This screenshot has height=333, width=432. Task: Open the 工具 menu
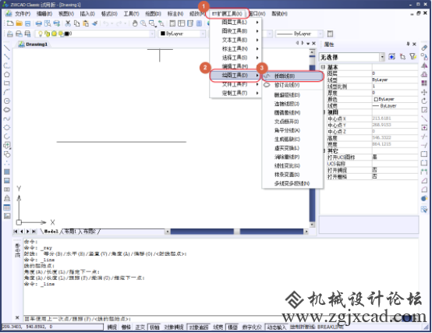131,13
